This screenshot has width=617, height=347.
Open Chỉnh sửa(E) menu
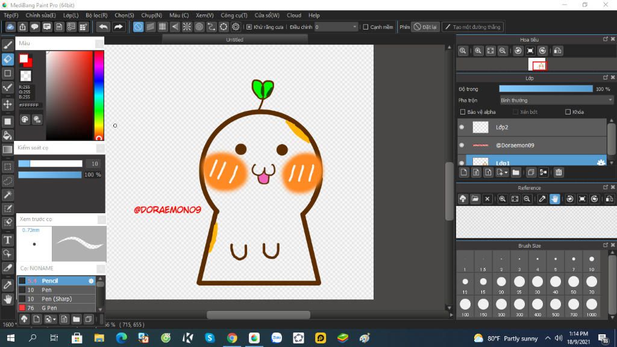40,15
